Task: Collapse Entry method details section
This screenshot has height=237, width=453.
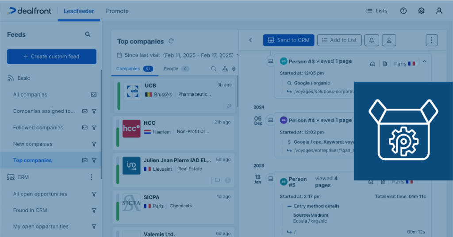Action: pos(289,206)
